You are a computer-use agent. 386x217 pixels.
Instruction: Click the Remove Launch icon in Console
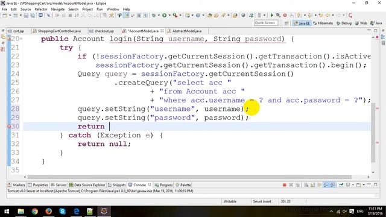pos(291,185)
